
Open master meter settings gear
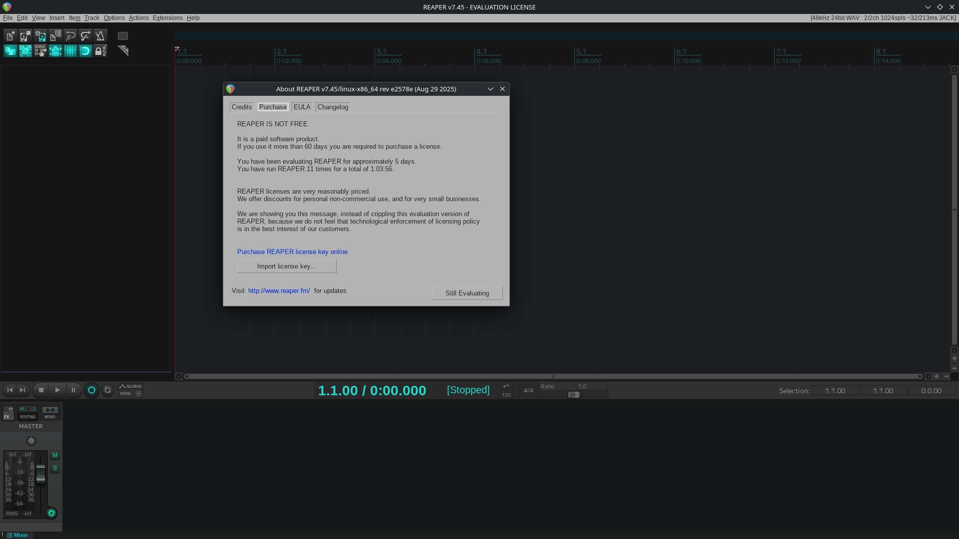tap(51, 513)
